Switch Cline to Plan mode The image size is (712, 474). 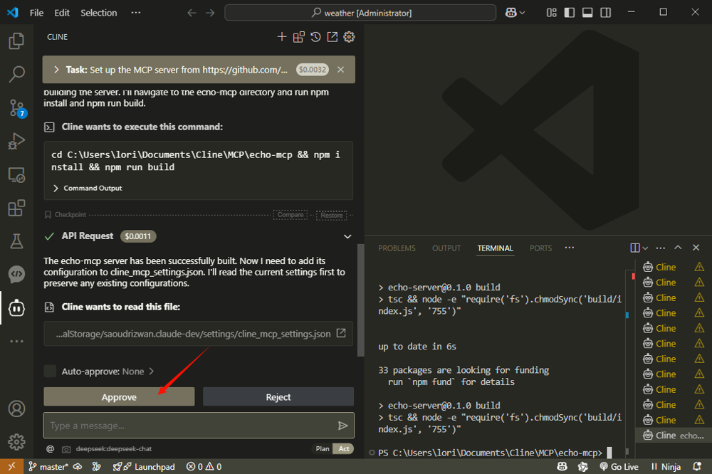pyautogui.click(x=322, y=448)
